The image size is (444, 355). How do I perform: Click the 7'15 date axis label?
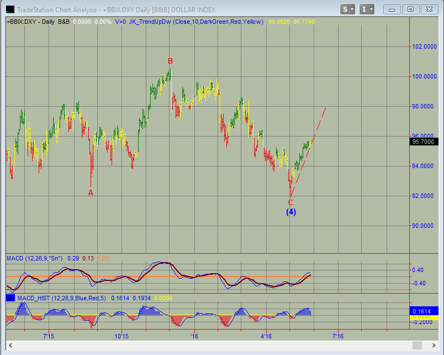tap(49, 336)
